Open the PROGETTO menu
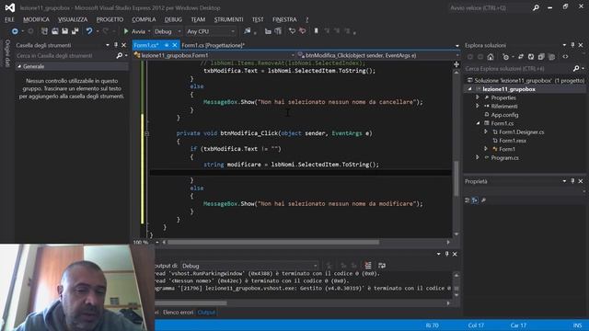The width and height of the screenshot is (589, 331). (110, 19)
